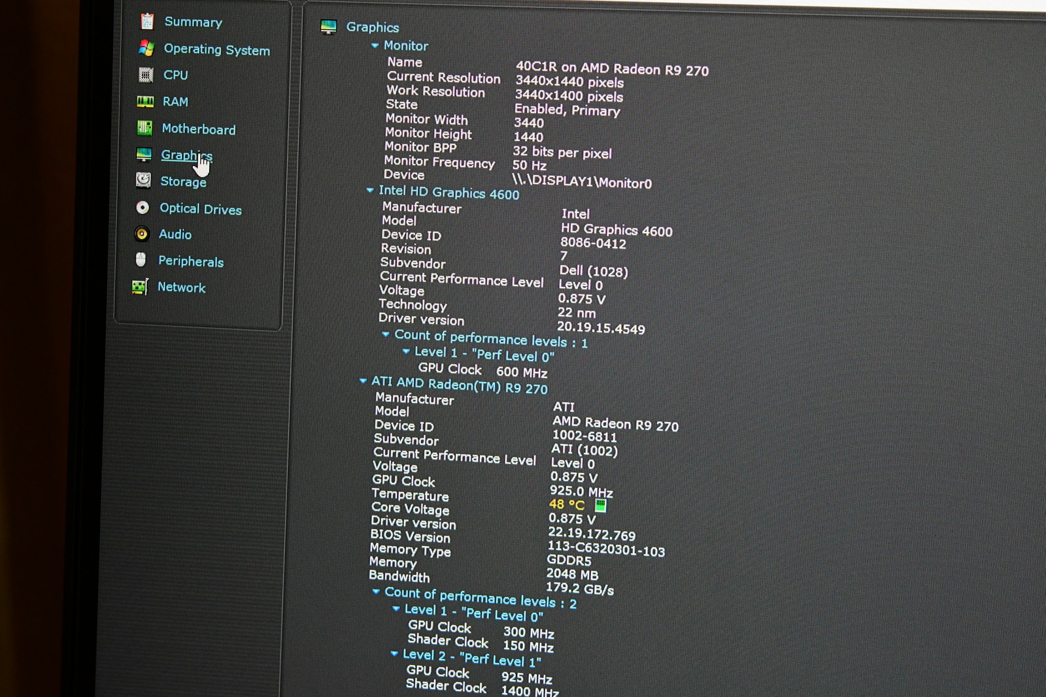Click BIOS Version 113-C6320301-103
Screen dimensions: 1046x697
606,549
